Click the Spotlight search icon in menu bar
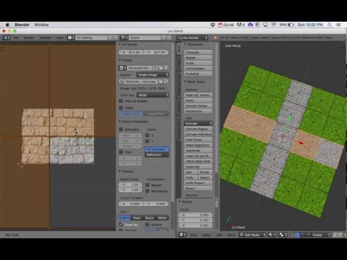The height and width of the screenshot is (260, 347). coord(330,25)
